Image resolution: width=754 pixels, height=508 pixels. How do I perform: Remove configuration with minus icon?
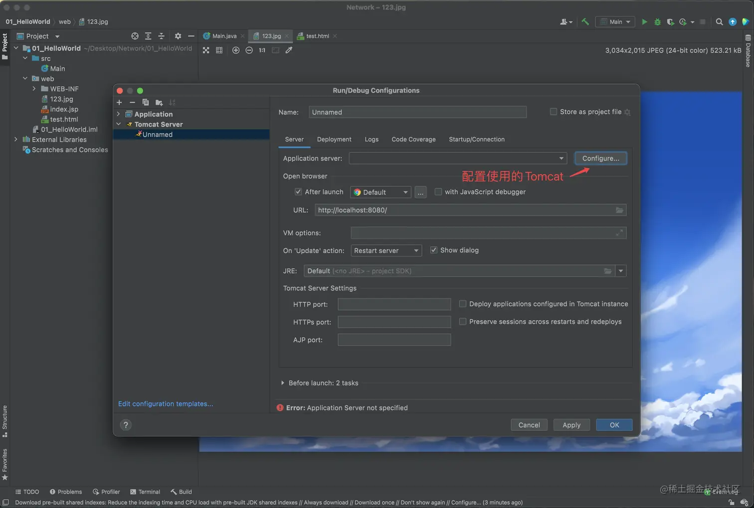coord(132,103)
